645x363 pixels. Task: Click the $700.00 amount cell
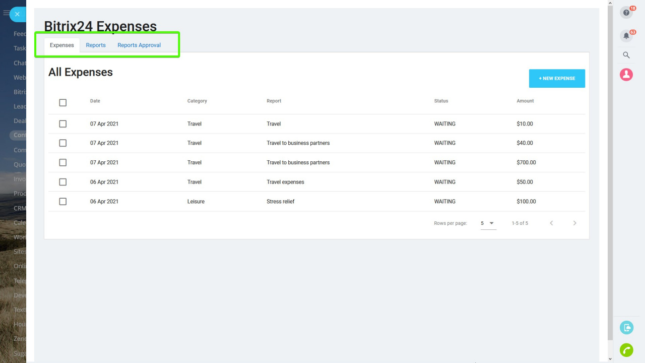click(526, 162)
